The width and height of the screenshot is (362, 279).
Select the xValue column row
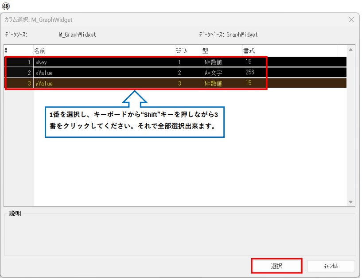pyautogui.click(x=44, y=73)
